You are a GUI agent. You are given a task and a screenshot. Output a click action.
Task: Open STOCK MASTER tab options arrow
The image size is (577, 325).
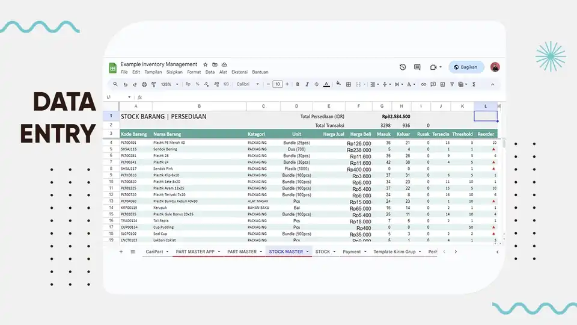click(308, 252)
